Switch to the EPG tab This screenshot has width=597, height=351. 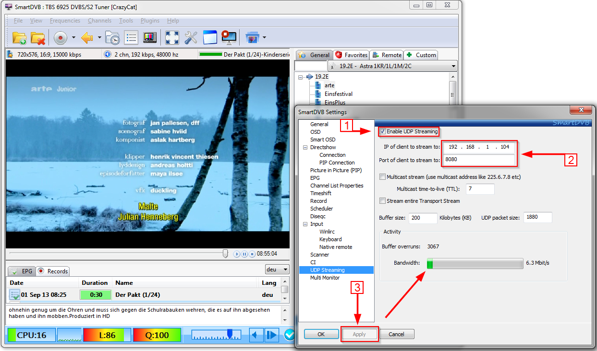click(22, 271)
